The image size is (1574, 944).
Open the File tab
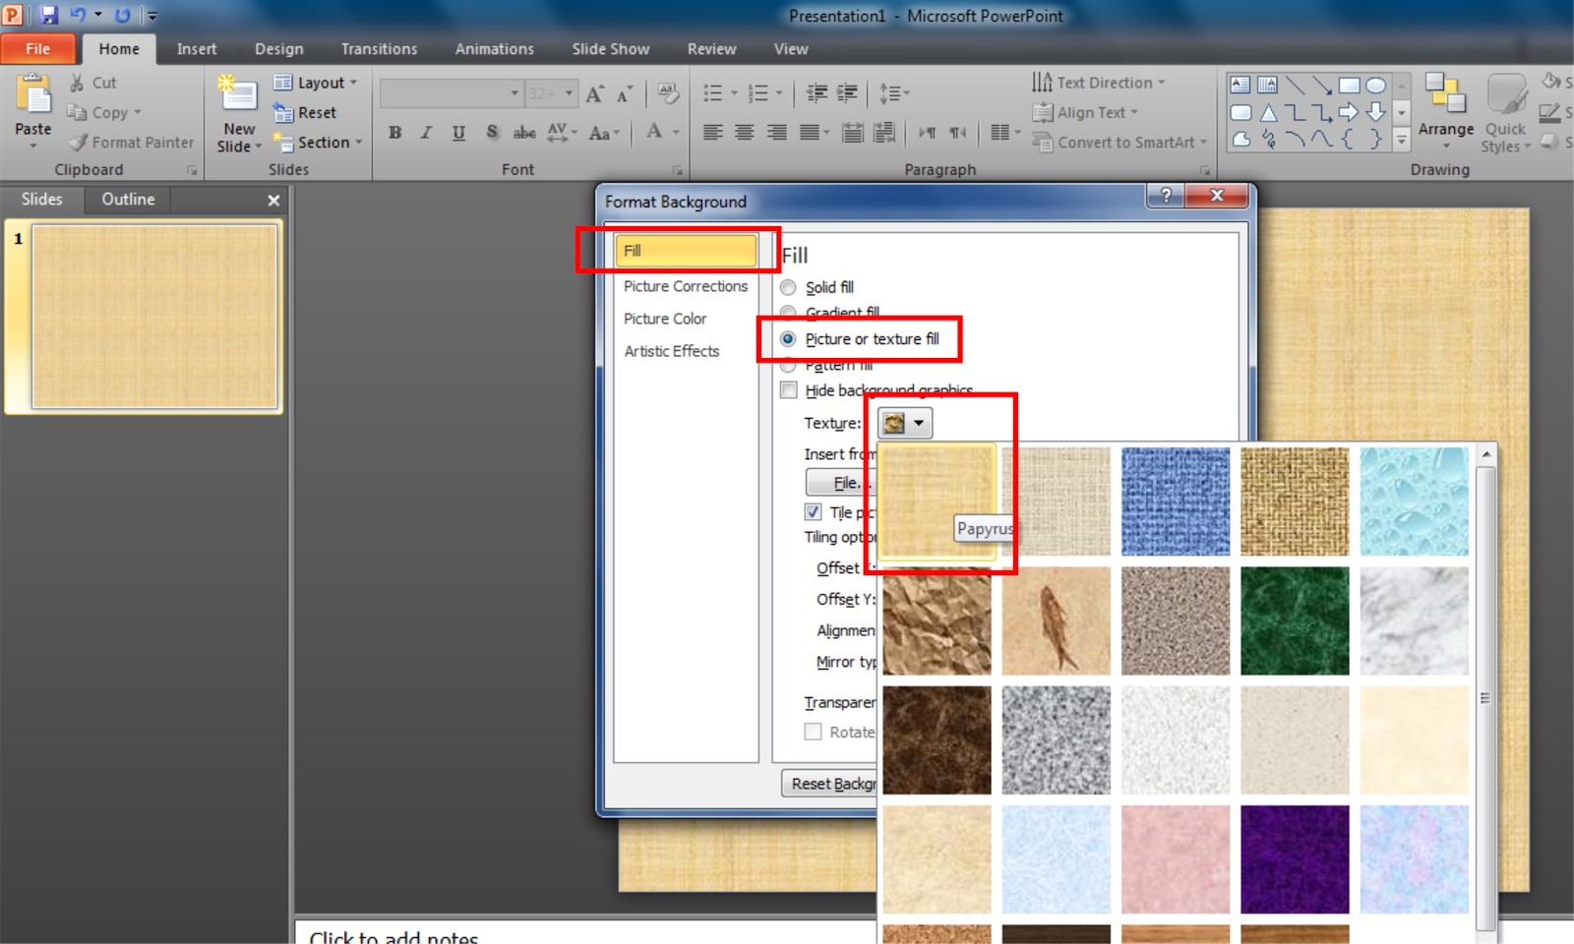pos(38,49)
